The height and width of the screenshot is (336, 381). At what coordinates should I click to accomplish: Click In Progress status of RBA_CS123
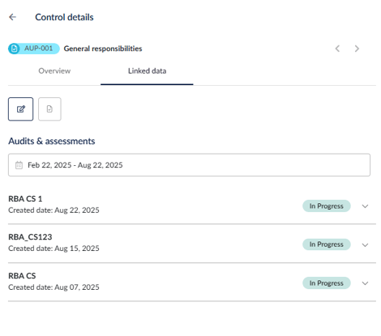(327, 245)
